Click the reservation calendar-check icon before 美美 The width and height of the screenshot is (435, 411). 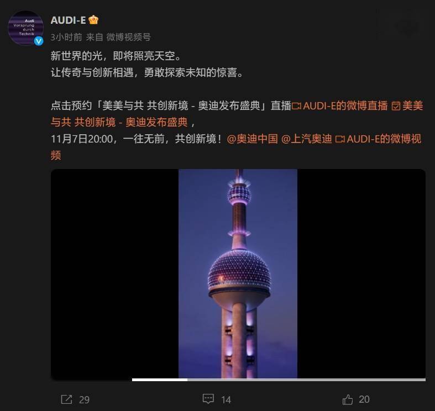pos(396,106)
